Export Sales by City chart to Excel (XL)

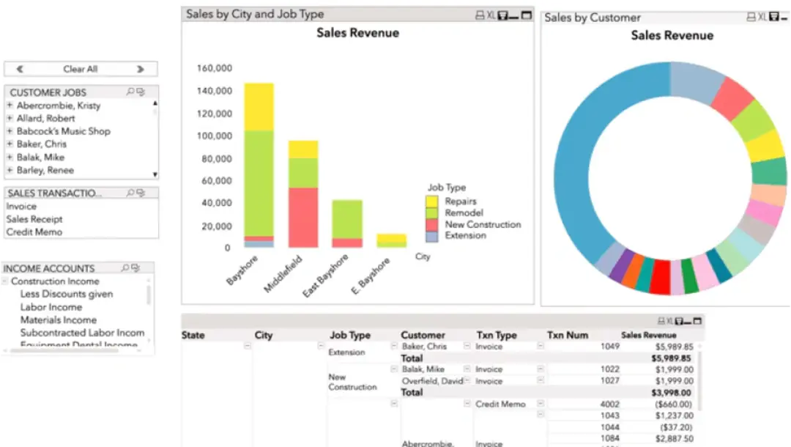[491, 15]
